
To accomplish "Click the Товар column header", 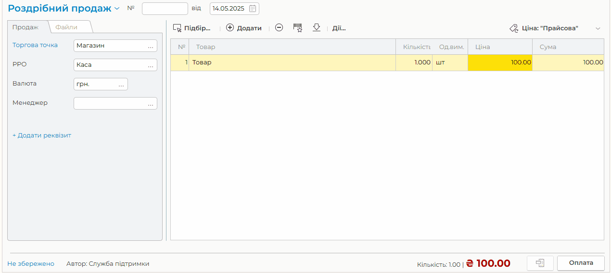I will point(292,47).
